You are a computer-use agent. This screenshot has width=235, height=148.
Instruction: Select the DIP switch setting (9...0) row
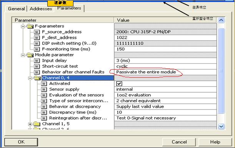[69, 43]
